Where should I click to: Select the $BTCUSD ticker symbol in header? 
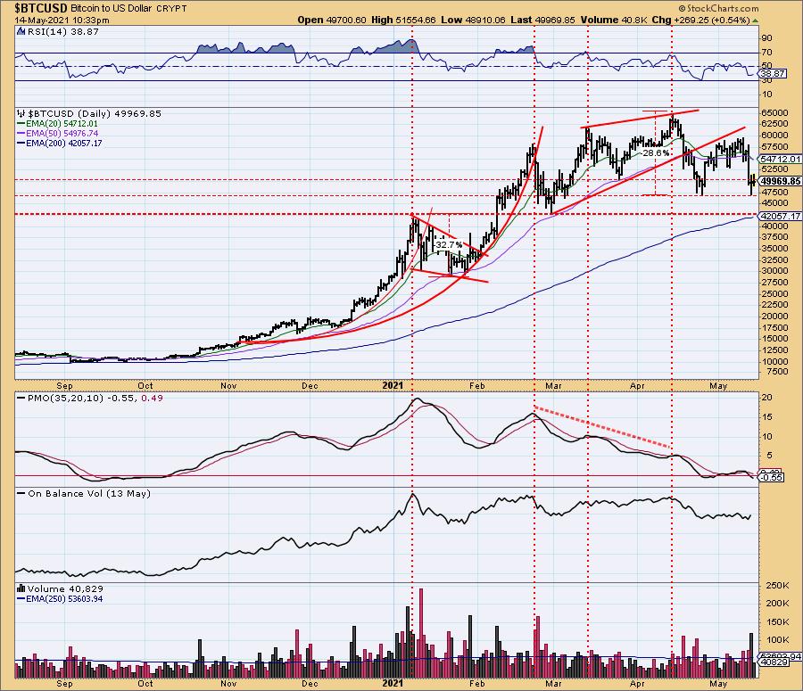(x=41, y=8)
